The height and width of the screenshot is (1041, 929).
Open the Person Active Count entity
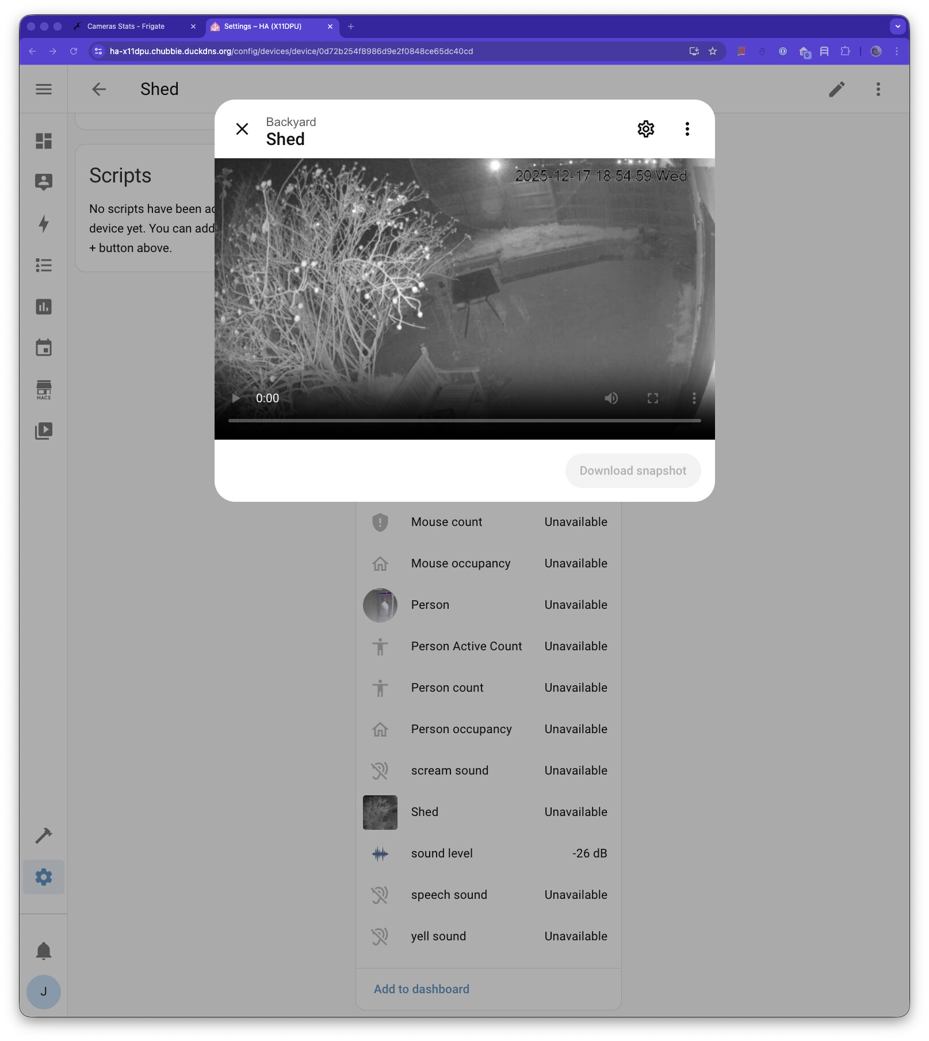488,646
